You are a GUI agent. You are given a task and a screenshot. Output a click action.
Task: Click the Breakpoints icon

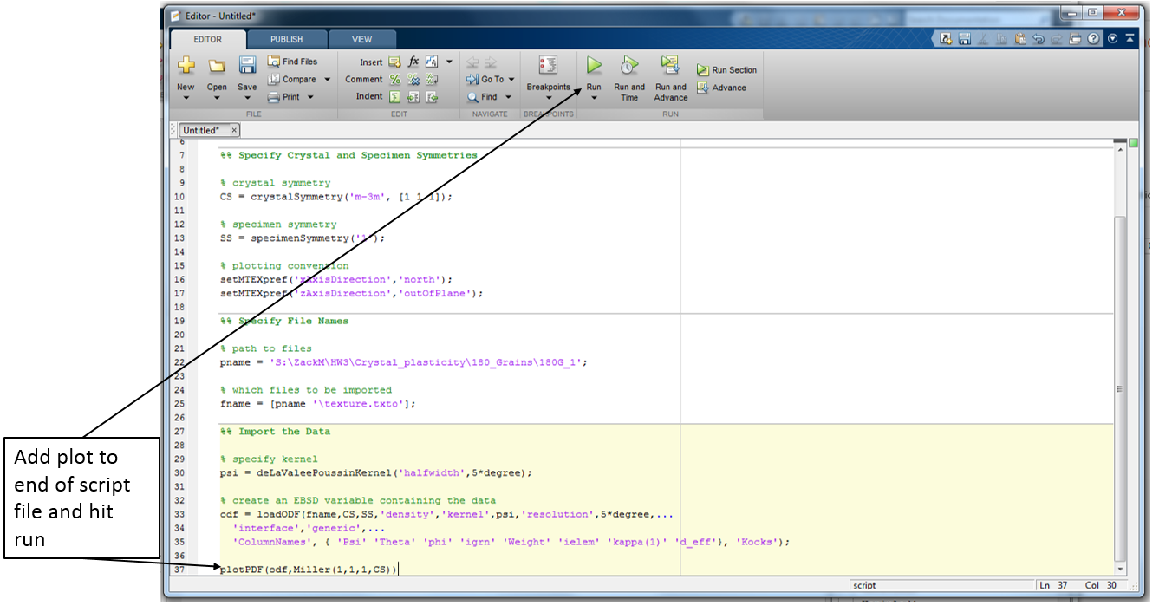(x=548, y=66)
